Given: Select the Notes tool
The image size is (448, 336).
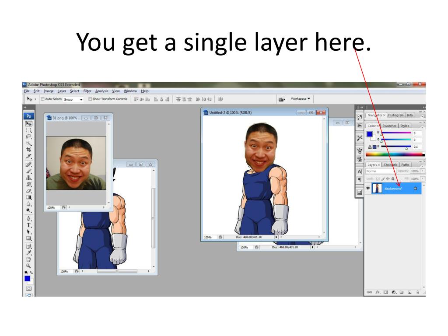Looking at the screenshot, I should tap(28, 246).
